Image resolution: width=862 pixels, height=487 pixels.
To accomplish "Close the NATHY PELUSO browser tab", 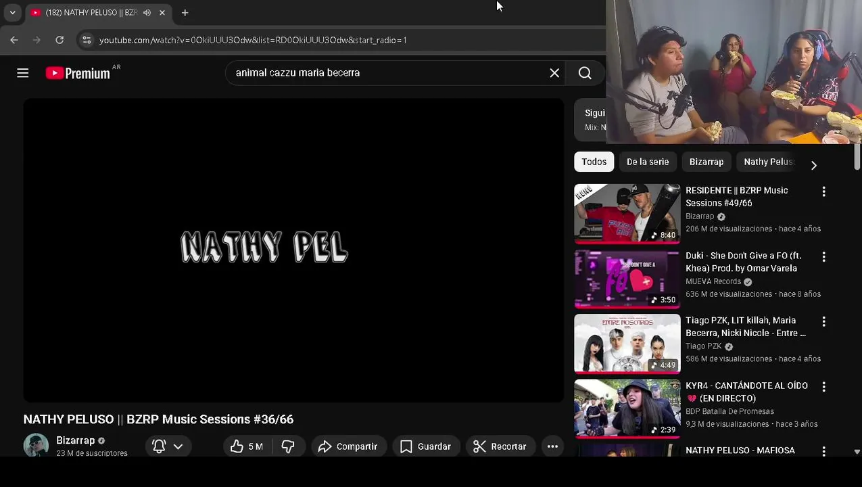I will point(162,12).
